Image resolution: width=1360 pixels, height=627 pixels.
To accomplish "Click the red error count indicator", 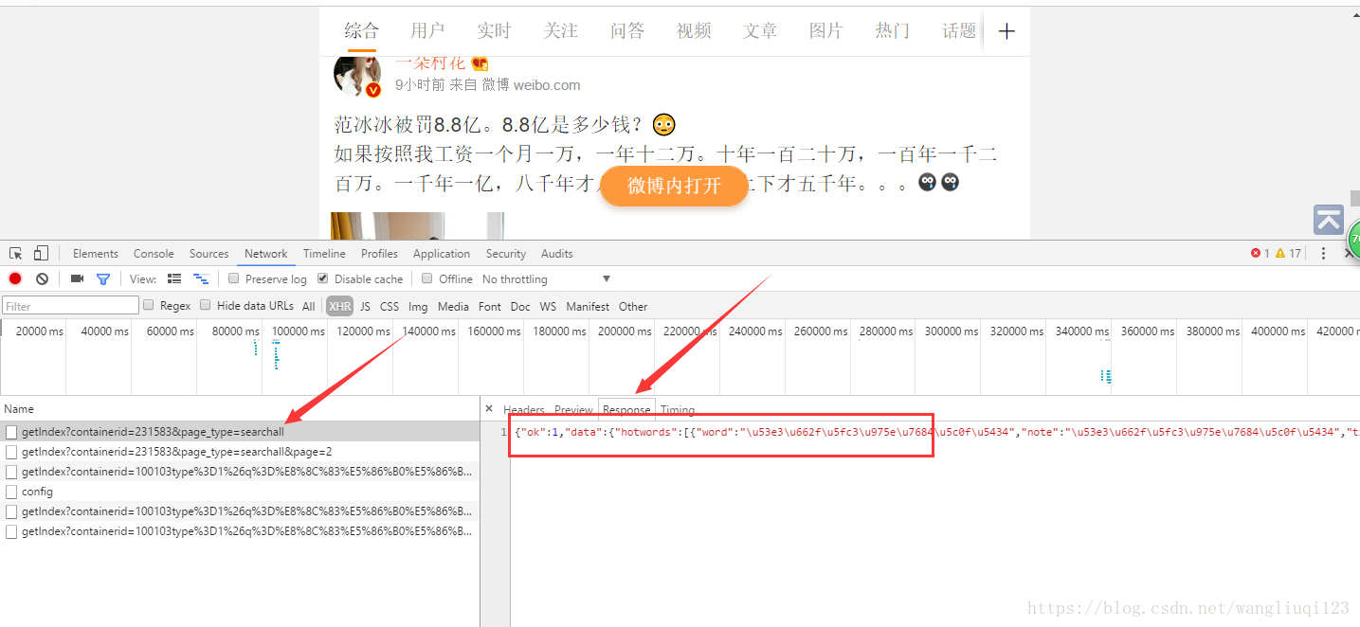I will 1260,253.
